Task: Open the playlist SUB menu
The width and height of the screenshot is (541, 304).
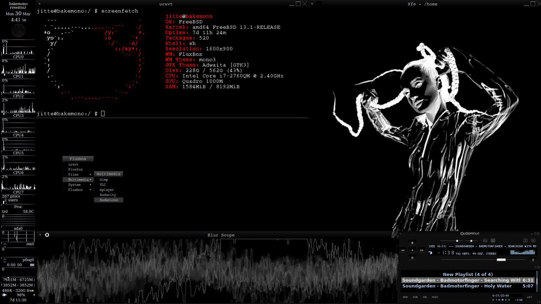Action: (x=415, y=297)
